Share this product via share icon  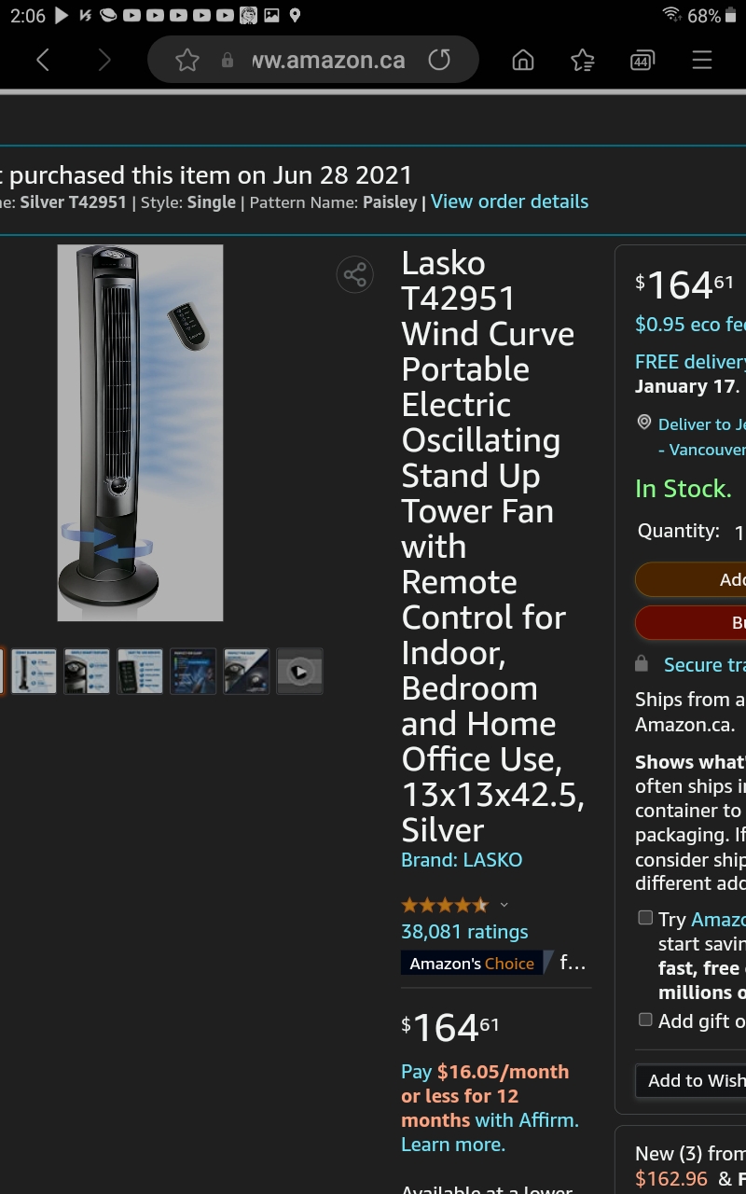coord(355,274)
